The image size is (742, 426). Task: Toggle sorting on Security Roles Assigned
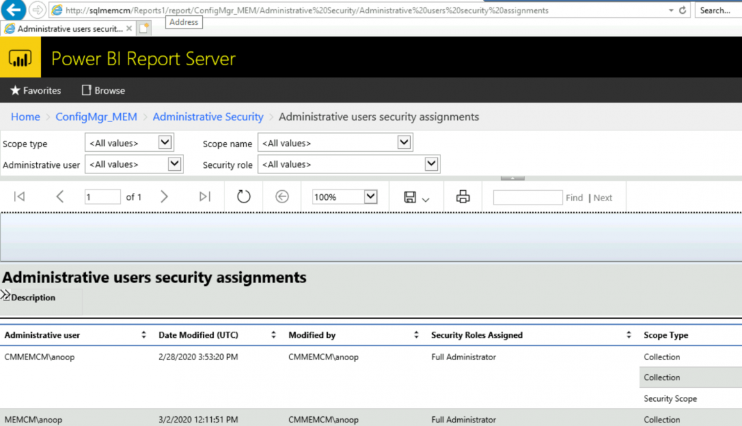point(629,334)
